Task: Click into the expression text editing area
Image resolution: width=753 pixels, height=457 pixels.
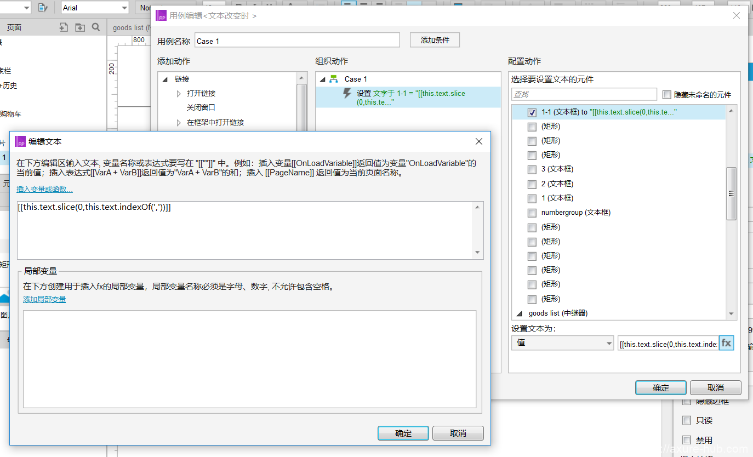Action: (x=245, y=230)
